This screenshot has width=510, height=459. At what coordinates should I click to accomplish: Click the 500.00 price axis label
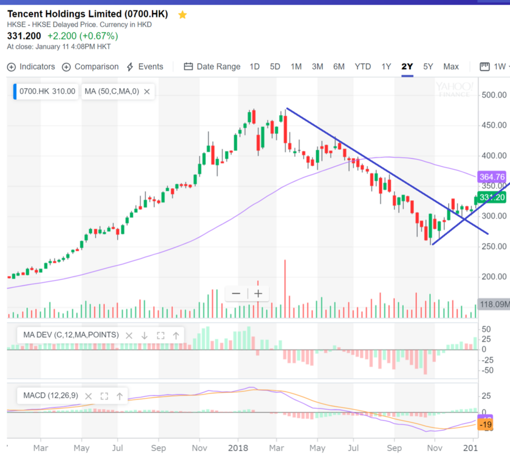(494, 95)
